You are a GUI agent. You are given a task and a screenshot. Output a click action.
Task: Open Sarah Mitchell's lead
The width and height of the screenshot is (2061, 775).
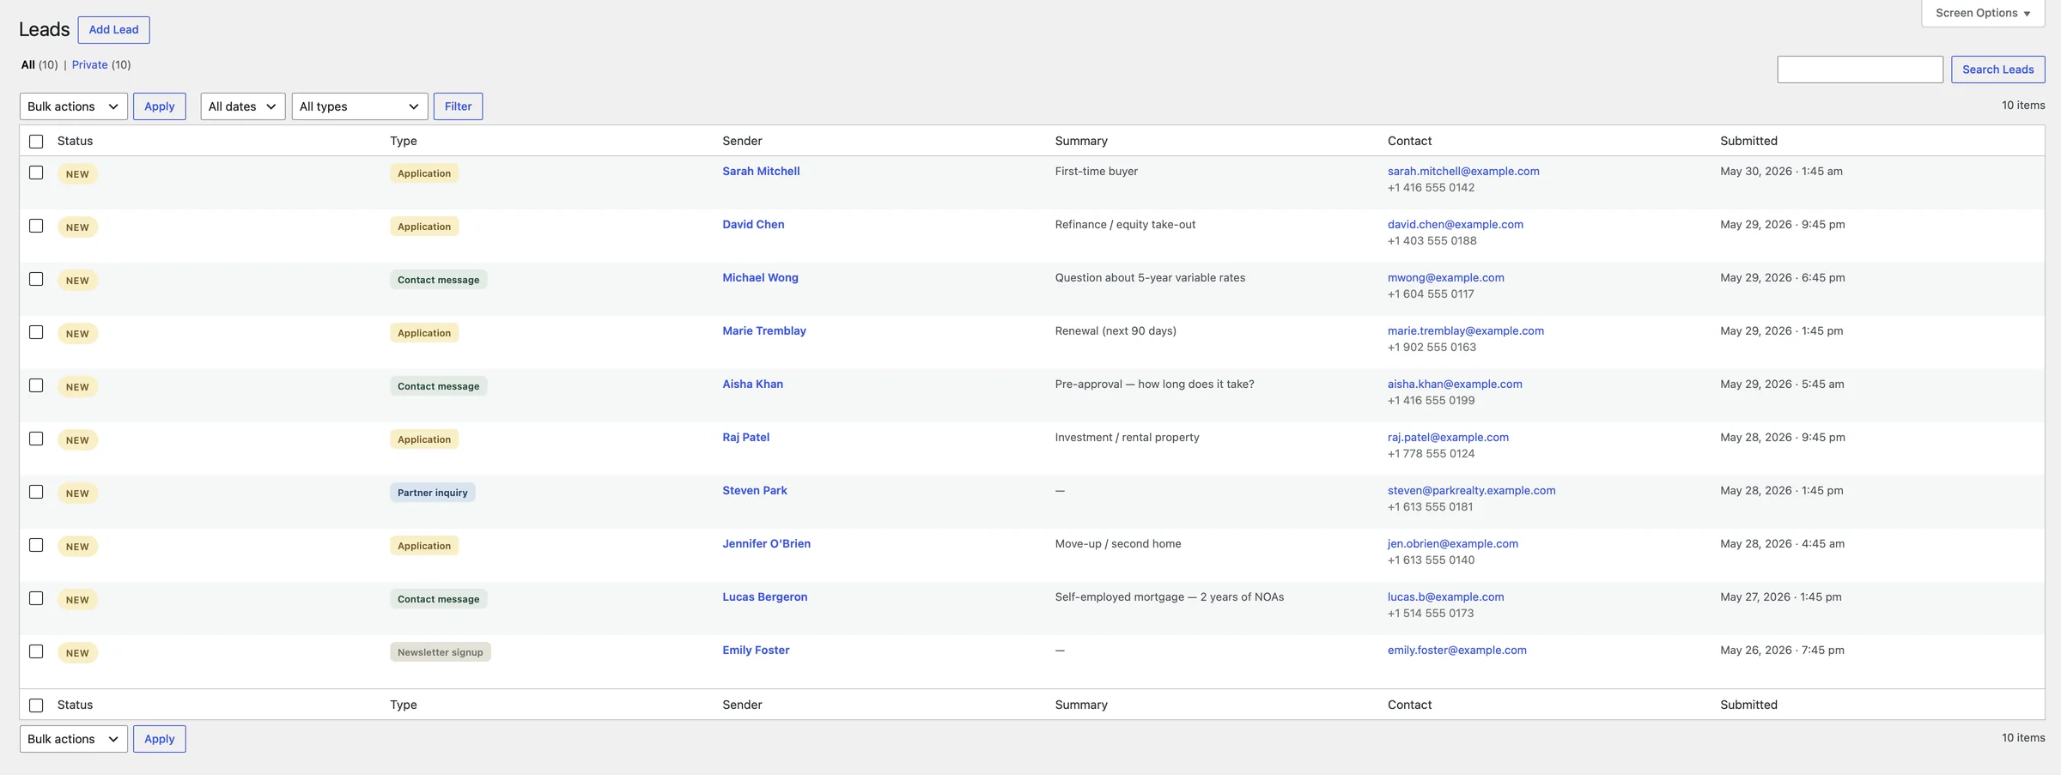(761, 172)
